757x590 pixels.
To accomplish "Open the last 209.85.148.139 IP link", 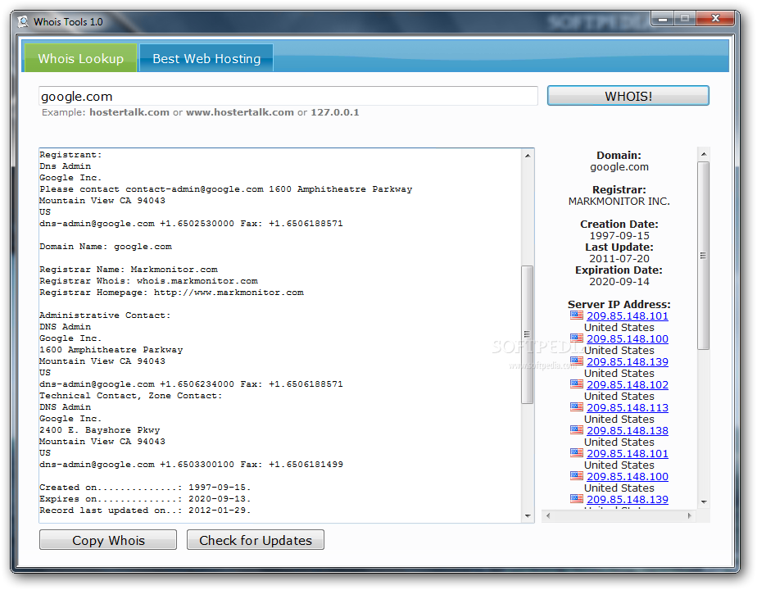I will (627, 499).
